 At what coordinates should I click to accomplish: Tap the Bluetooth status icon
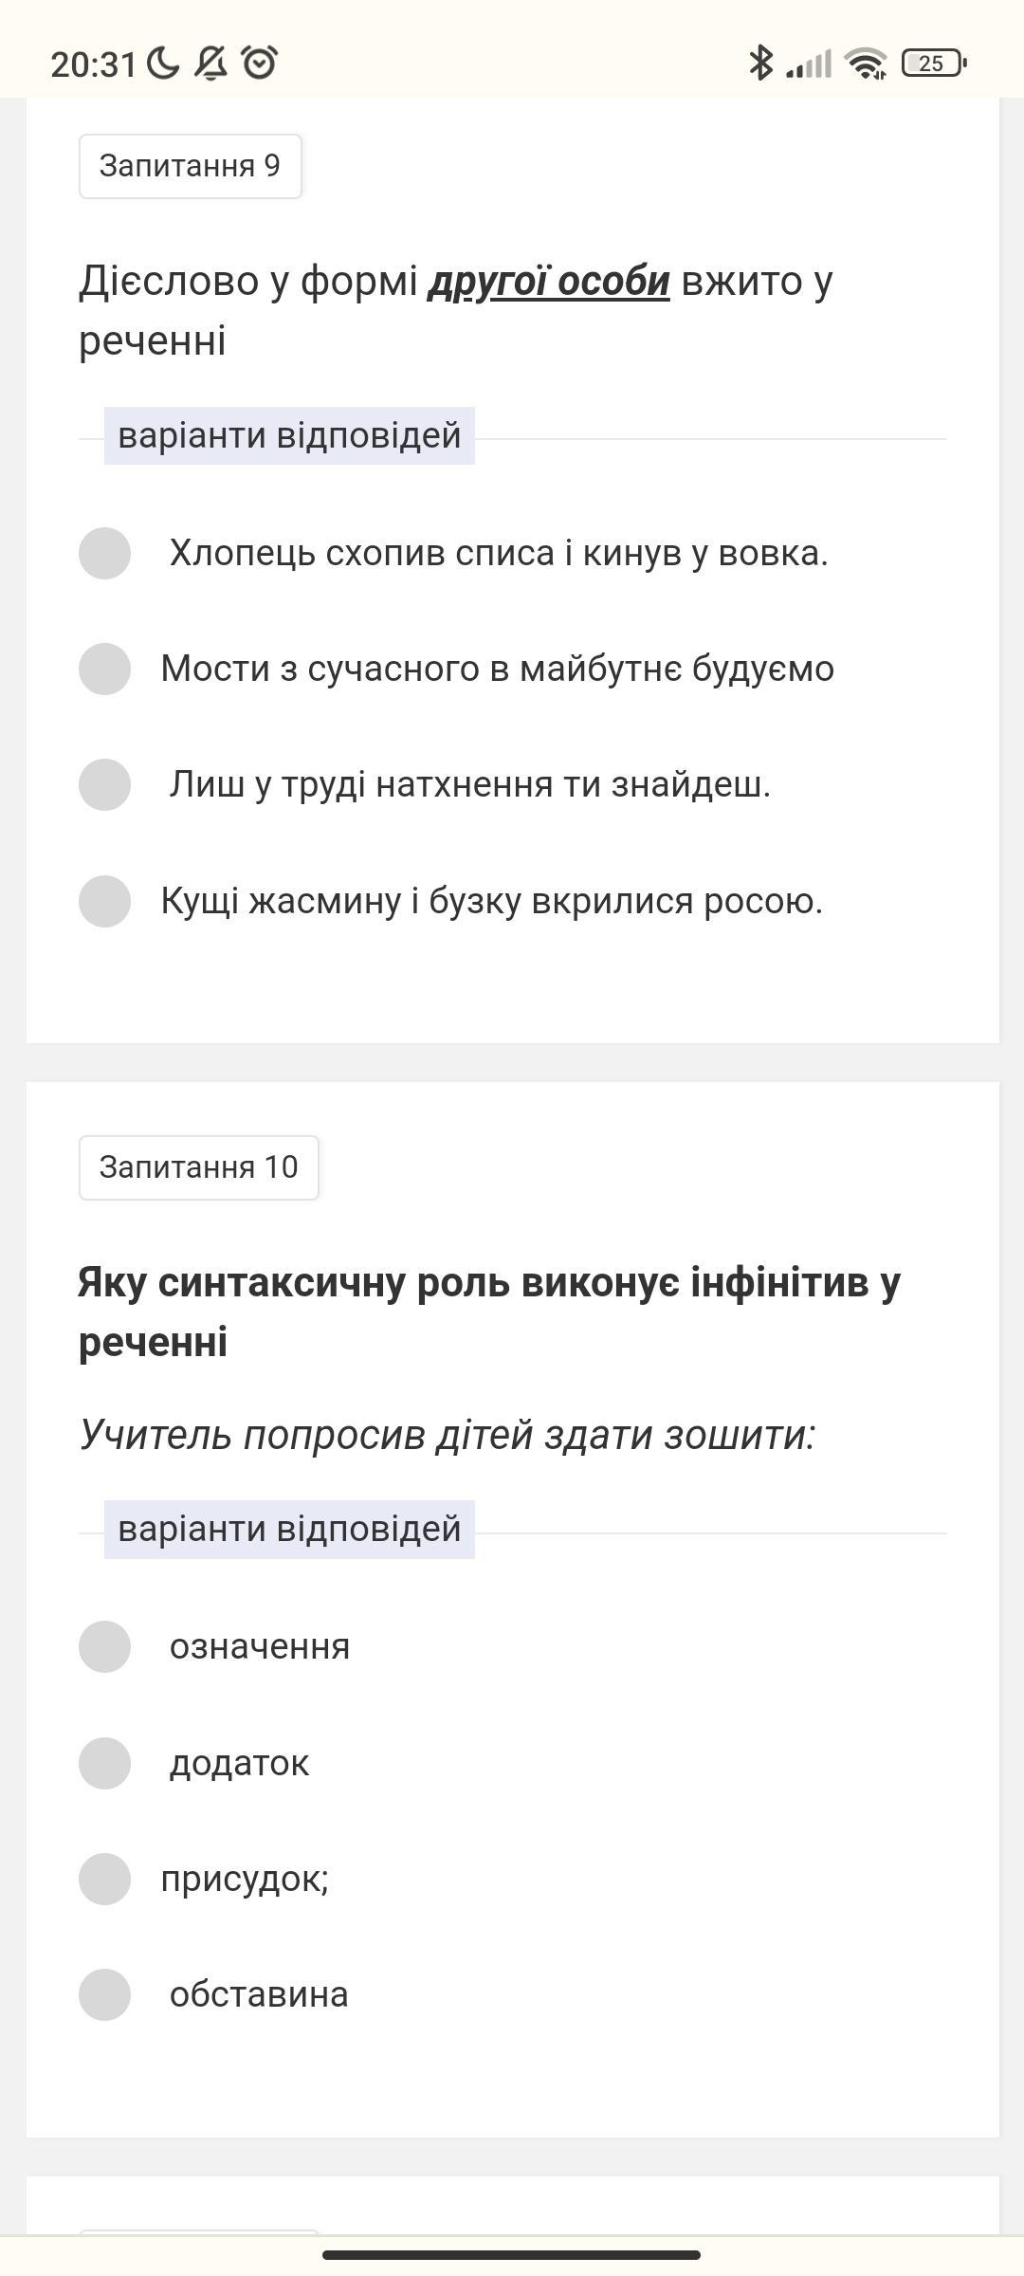point(760,63)
